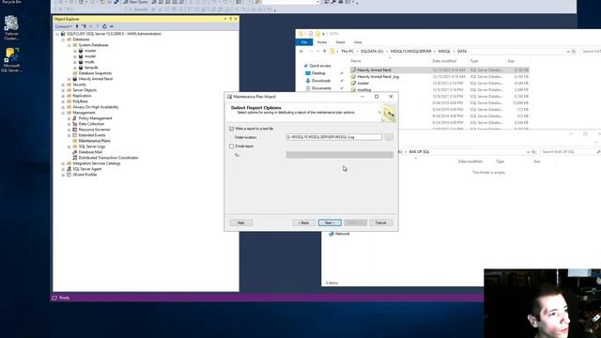This screenshot has height=338, width=601.
Task: Open the View tab in the DATA Explorer window
Action: 358,42
